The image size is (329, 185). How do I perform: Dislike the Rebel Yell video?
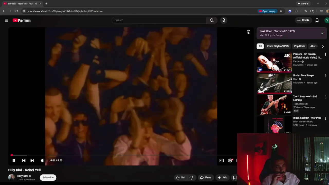tap(191, 178)
